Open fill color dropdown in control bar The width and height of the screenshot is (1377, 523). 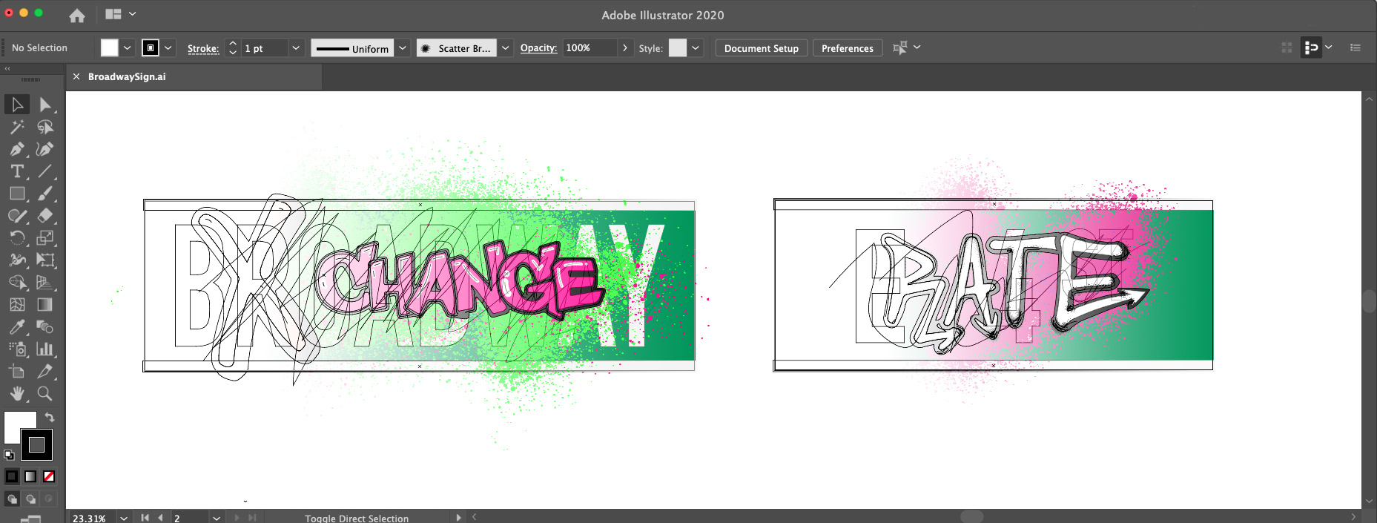(x=128, y=47)
